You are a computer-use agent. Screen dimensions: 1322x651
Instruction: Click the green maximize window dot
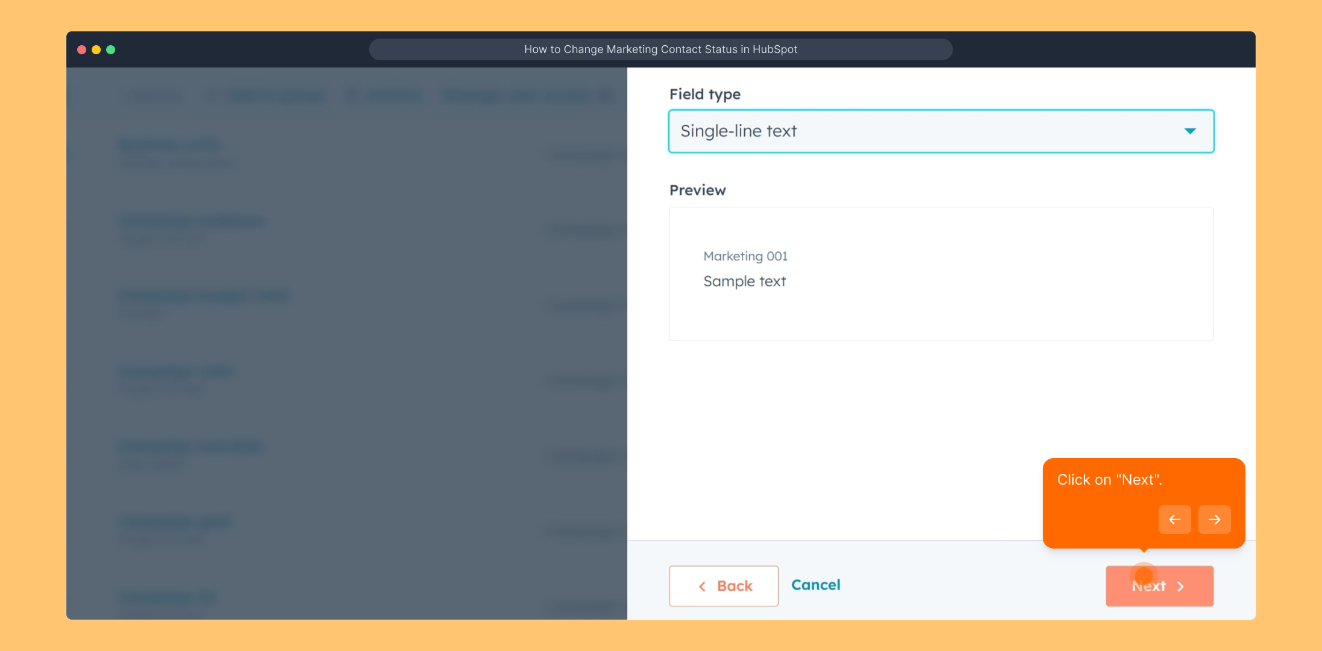[x=110, y=49]
